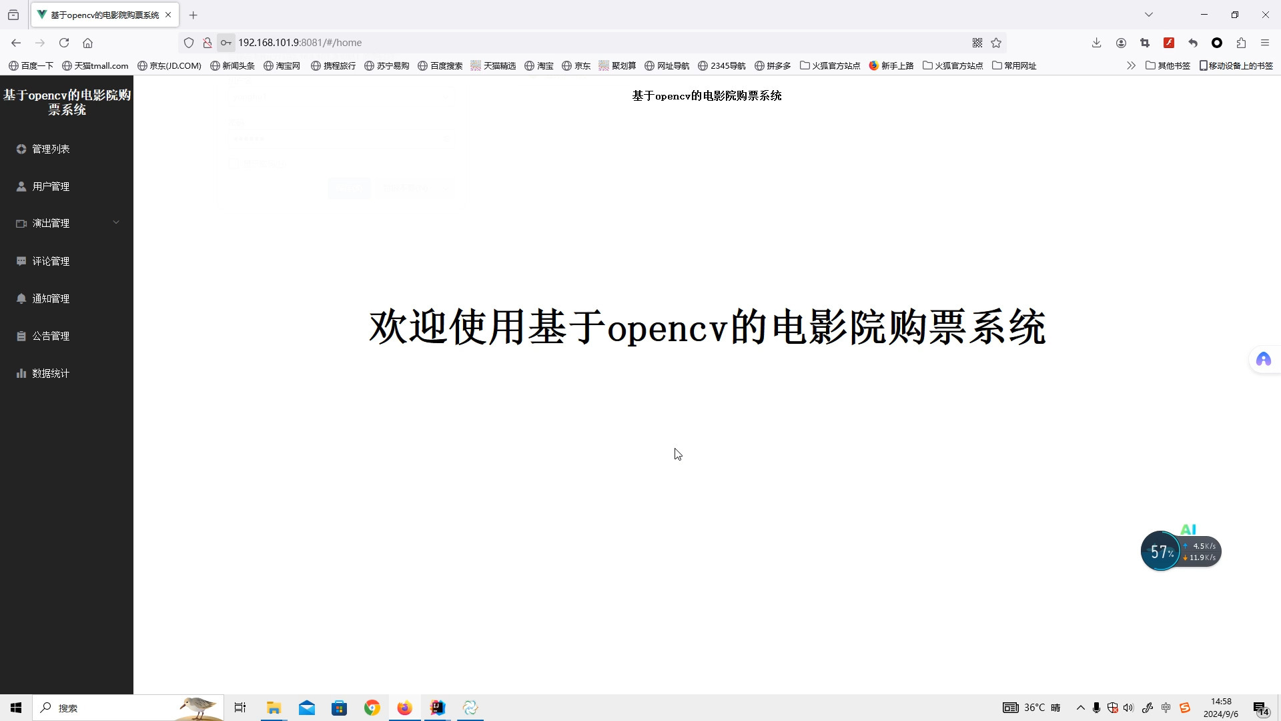Click the red Flash extension icon
This screenshot has width=1281, height=721.
(1169, 43)
